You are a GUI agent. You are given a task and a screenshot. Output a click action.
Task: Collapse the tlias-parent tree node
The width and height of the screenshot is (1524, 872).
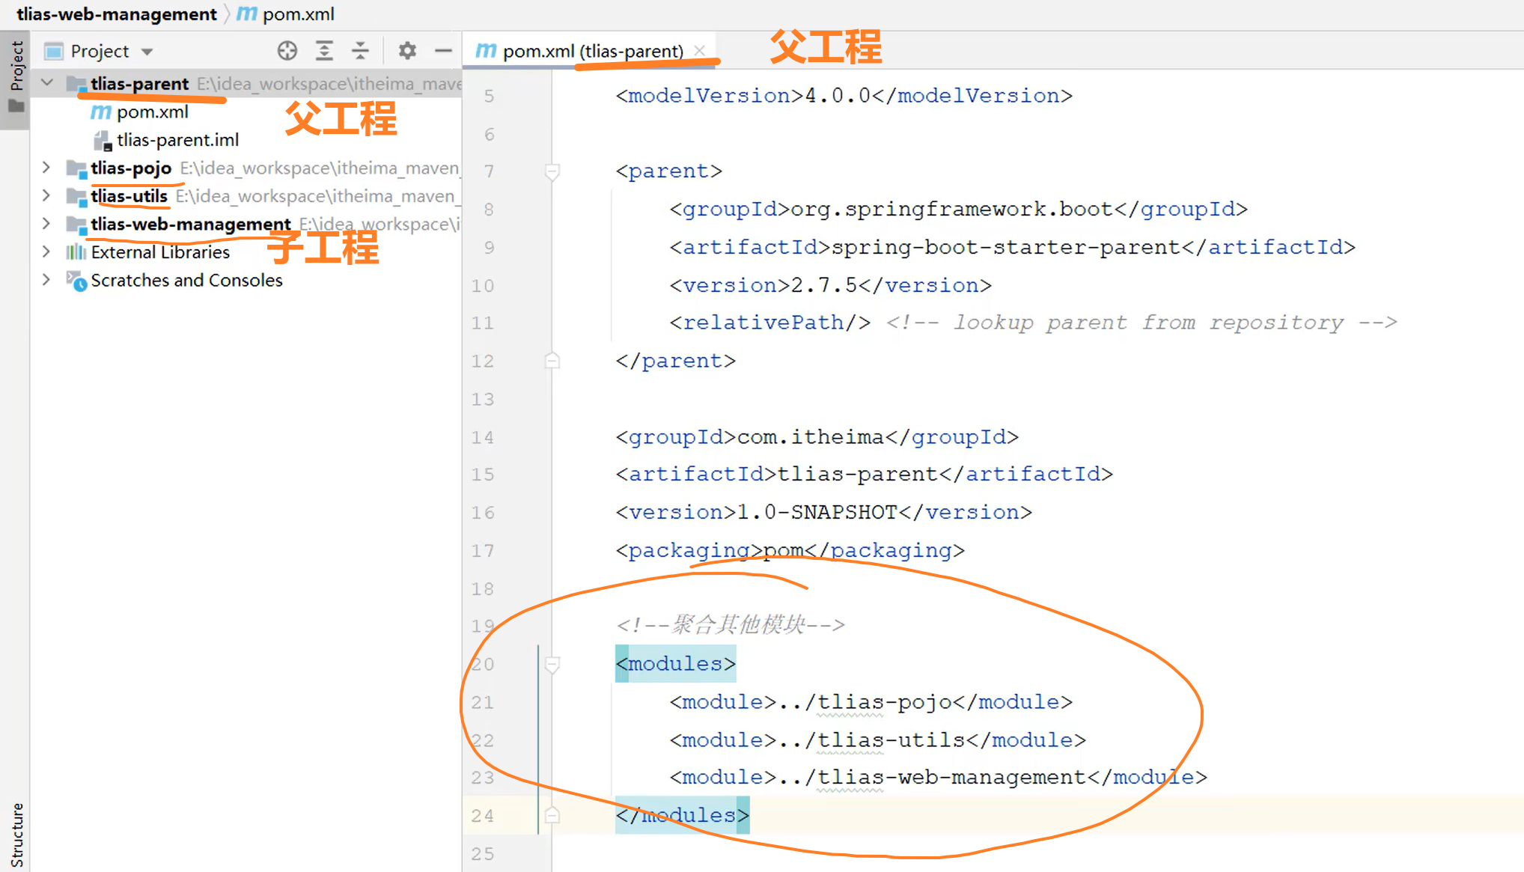pyautogui.click(x=47, y=83)
